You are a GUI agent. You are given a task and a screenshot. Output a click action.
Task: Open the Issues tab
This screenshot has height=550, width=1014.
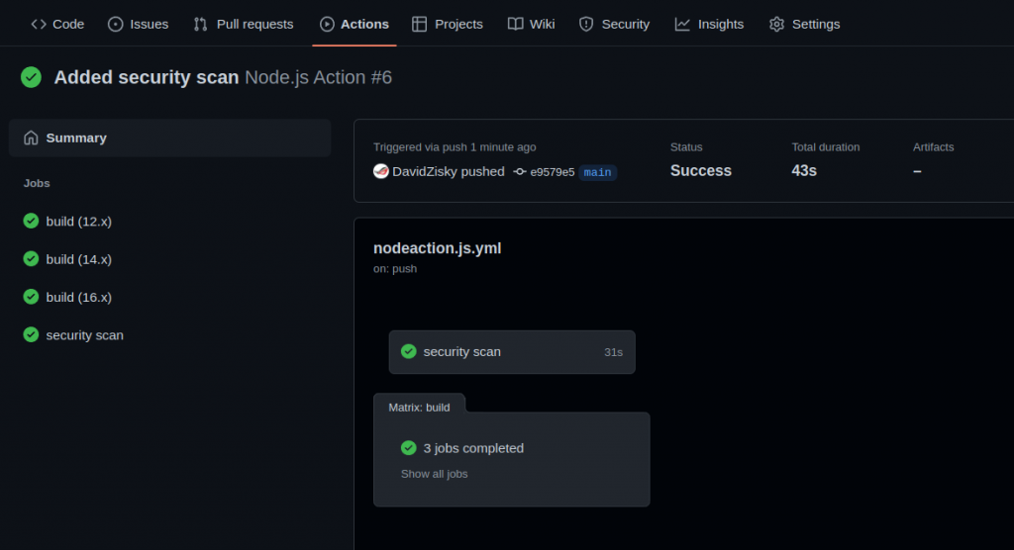point(138,24)
